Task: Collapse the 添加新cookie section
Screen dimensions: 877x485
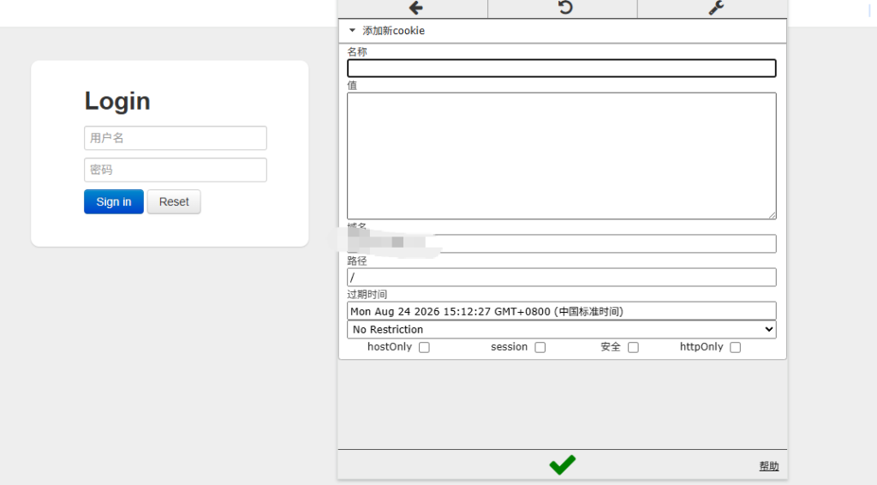Action: point(352,31)
